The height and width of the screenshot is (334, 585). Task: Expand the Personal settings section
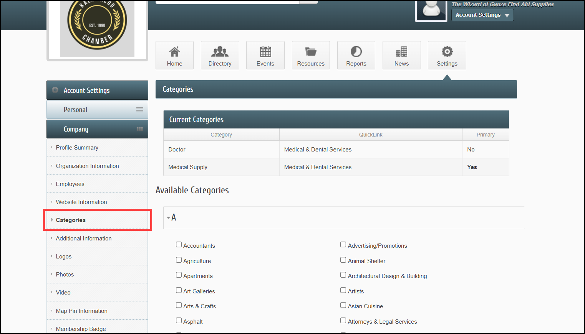(97, 110)
